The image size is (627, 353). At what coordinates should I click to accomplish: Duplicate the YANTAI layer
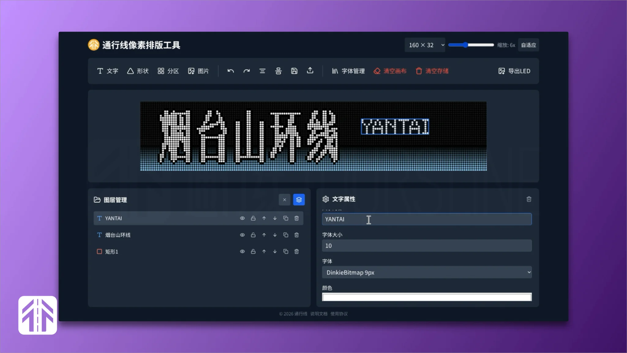pos(286,218)
